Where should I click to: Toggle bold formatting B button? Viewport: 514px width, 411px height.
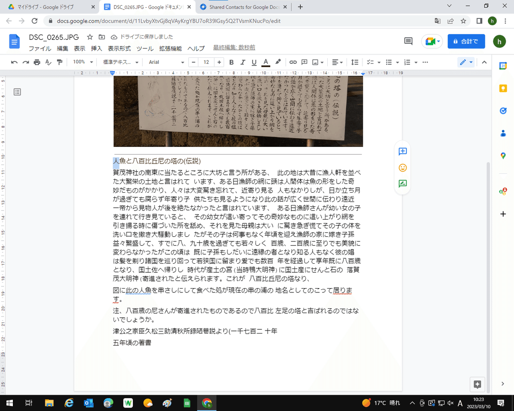point(231,62)
